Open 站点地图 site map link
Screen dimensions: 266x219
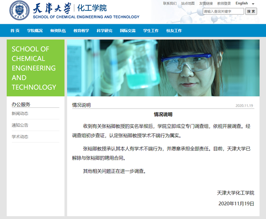coord(188,3)
